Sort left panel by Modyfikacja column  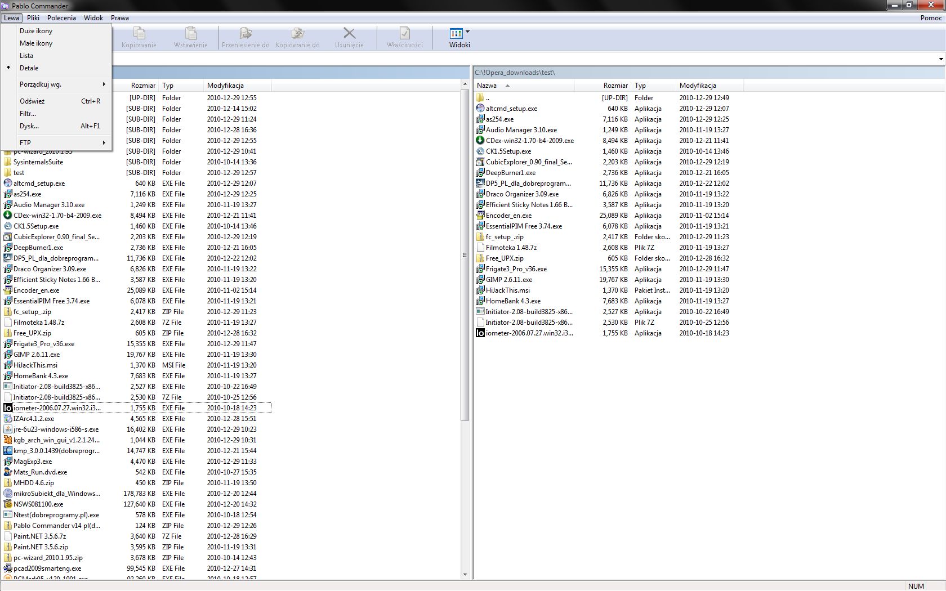point(237,86)
